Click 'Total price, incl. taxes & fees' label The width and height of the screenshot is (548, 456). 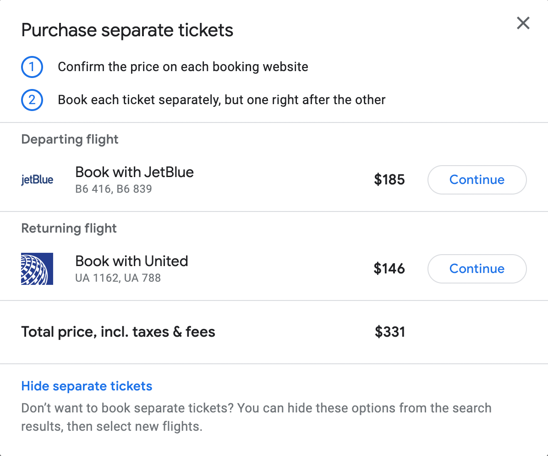(118, 332)
